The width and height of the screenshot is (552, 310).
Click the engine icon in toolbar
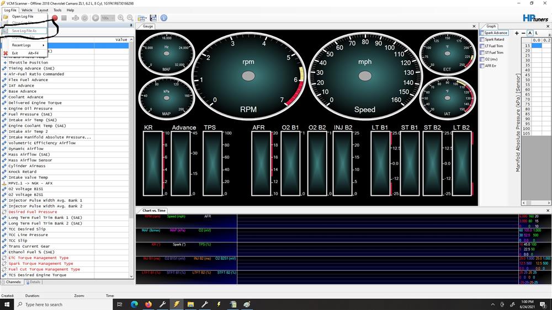pos(75,18)
